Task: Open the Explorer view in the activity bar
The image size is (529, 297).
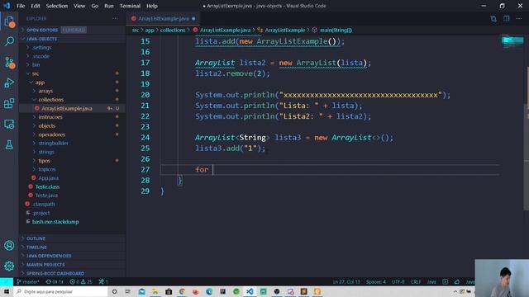Action: click(x=9, y=22)
